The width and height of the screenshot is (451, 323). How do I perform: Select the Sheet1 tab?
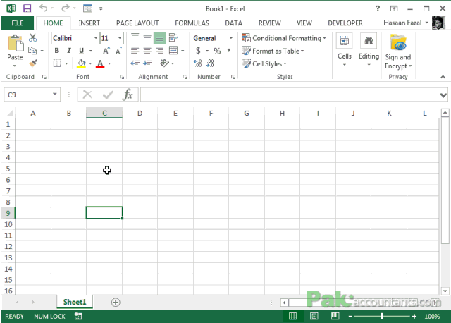75,302
